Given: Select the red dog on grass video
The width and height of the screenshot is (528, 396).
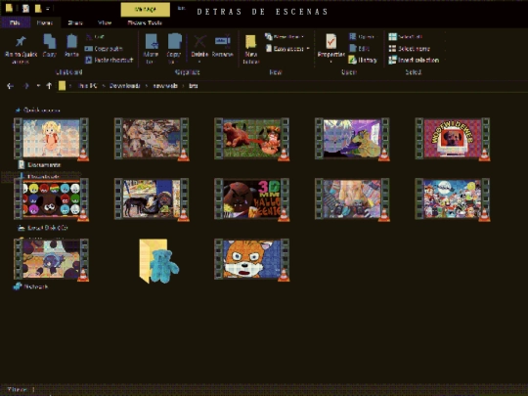Looking at the screenshot, I should [x=252, y=139].
